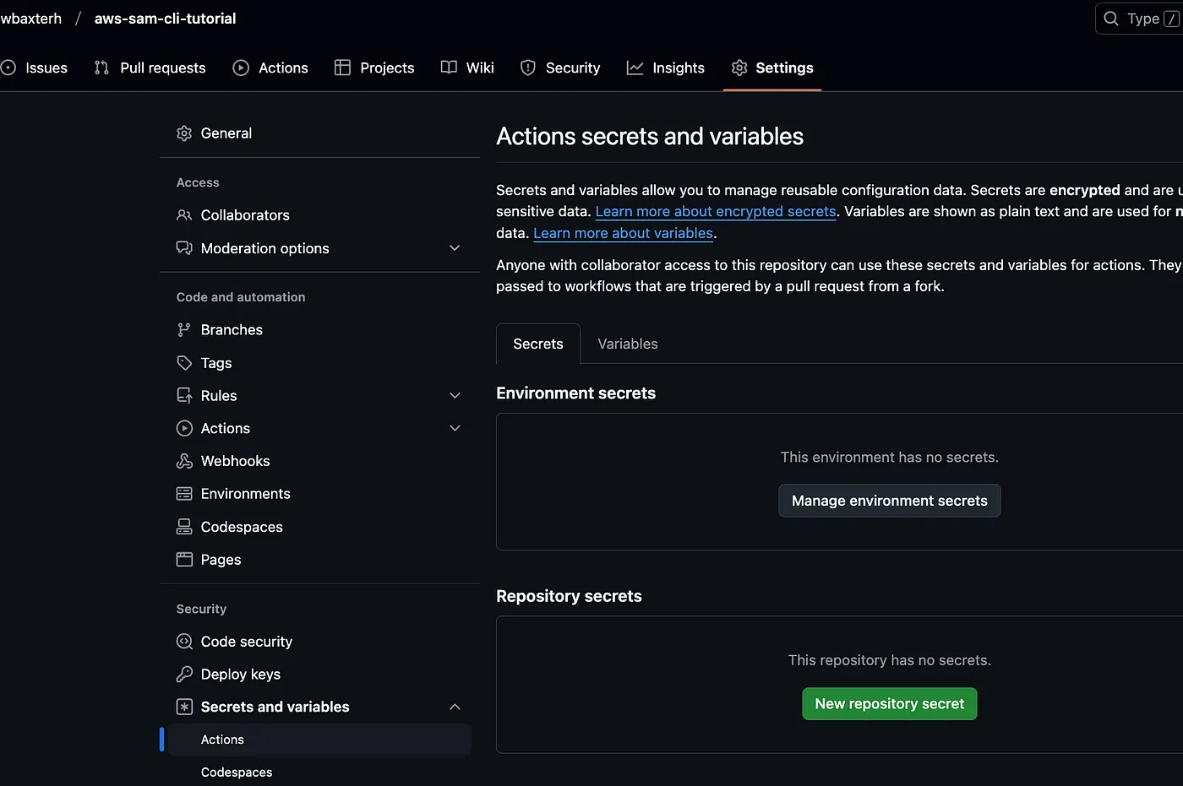Switch to the Variables tab
Viewport: 1183px width, 786px height.
click(628, 344)
